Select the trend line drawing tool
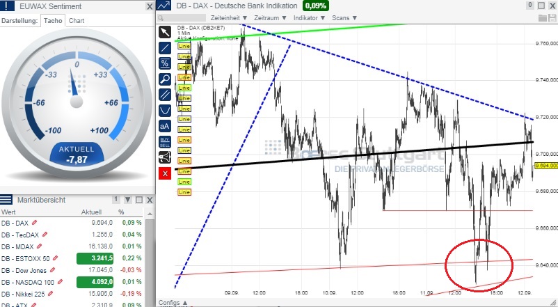The image size is (558, 307). point(165,48)
